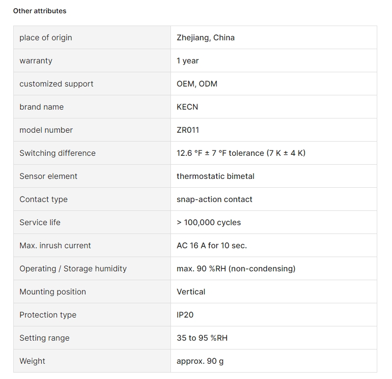Select the 'Operating / Storage humidity' label
This screenshot has width=392, height=379.
point(73,269)
